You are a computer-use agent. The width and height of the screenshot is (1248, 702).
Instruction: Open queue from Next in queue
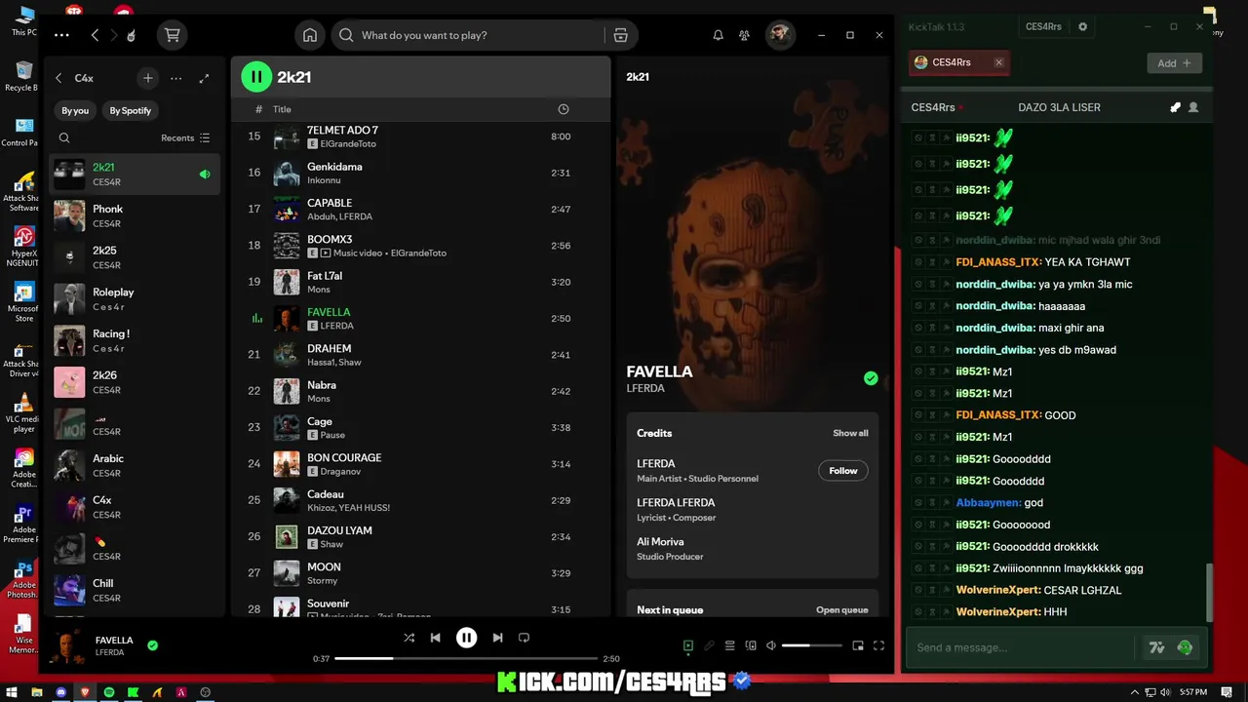click(x=841, y=610)
